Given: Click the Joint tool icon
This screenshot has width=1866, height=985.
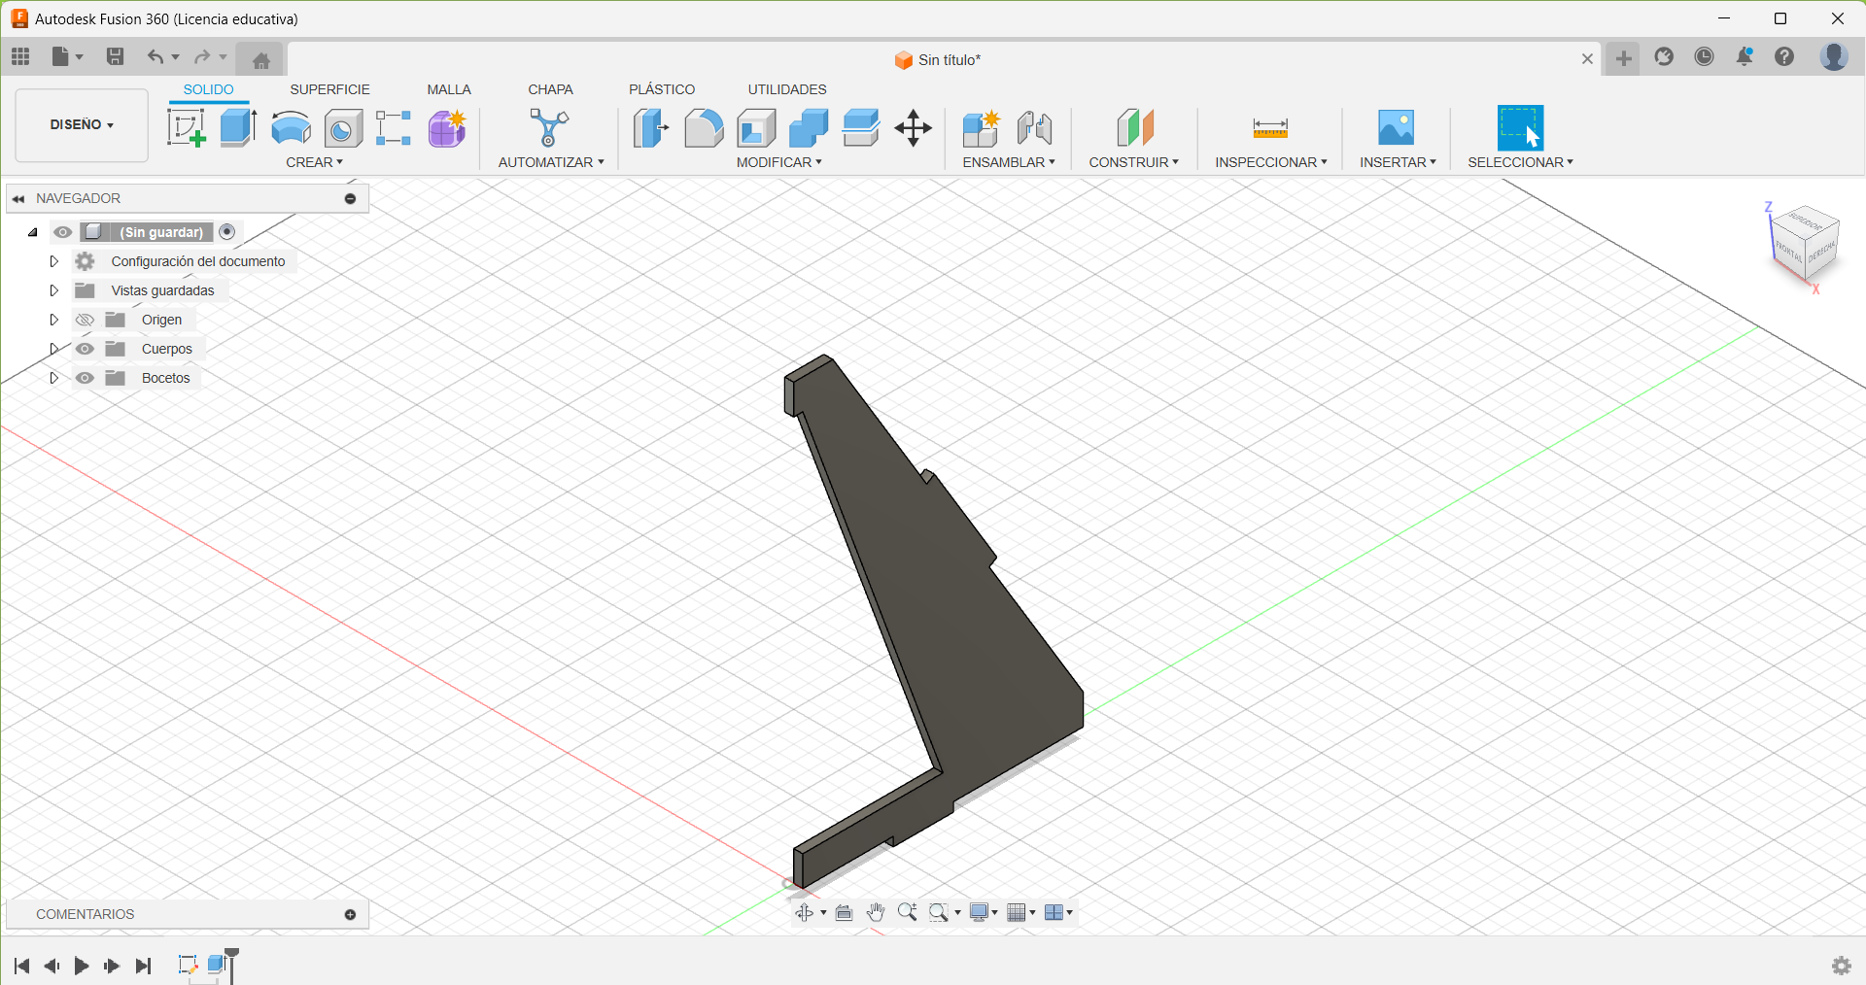Looking at the screenshot, I should point(1034,127).
